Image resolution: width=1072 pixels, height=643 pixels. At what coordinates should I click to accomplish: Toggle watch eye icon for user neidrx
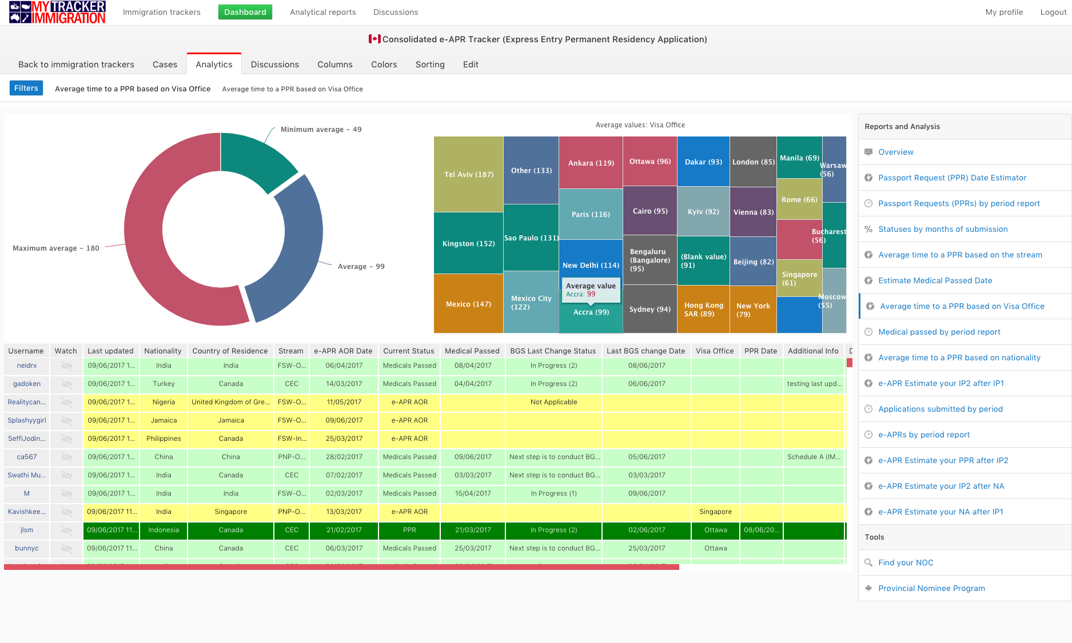click(x=66, y=365)
